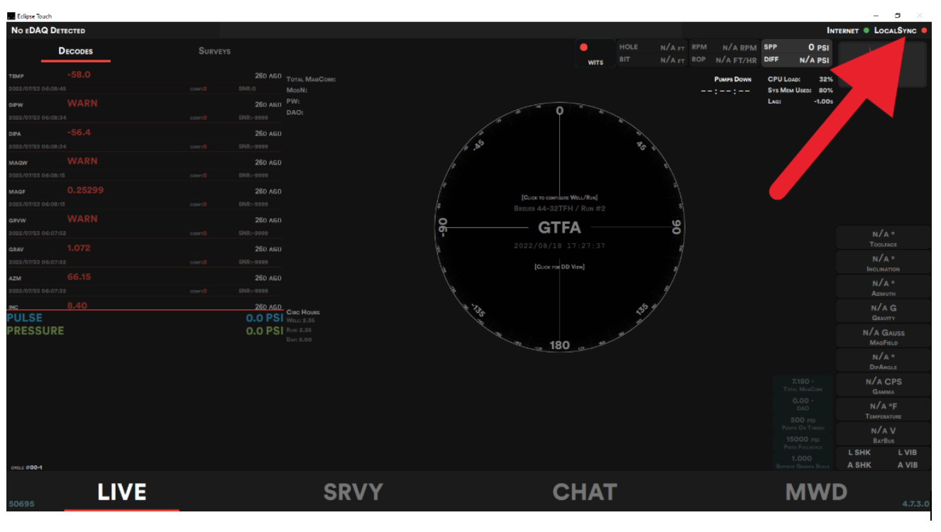Go to the CHAT page

click(x=584, y=492)
